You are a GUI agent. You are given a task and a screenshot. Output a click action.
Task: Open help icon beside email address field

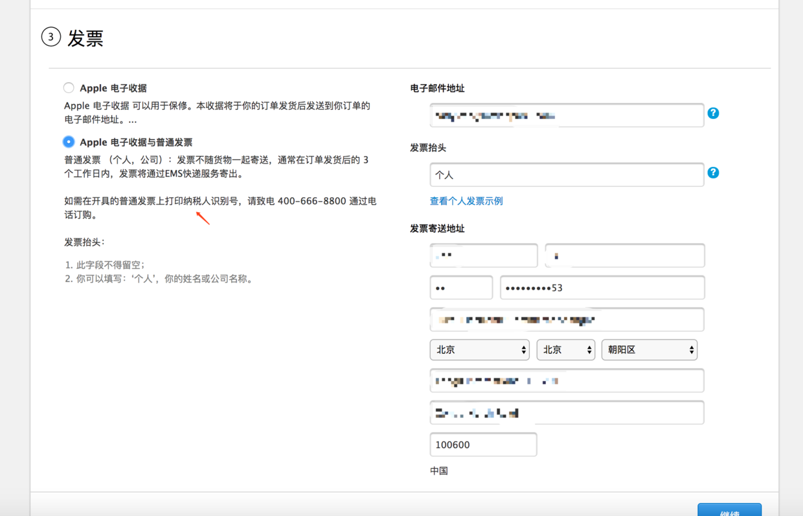pos(713,113)
